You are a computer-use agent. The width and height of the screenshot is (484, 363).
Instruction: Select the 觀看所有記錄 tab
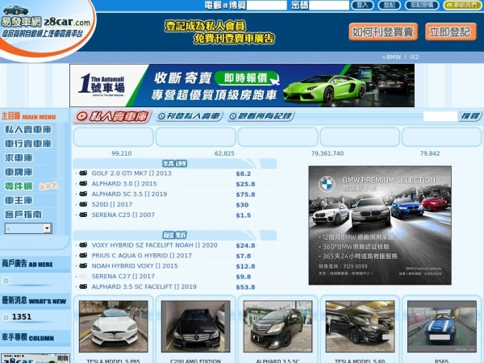(261, 116)
